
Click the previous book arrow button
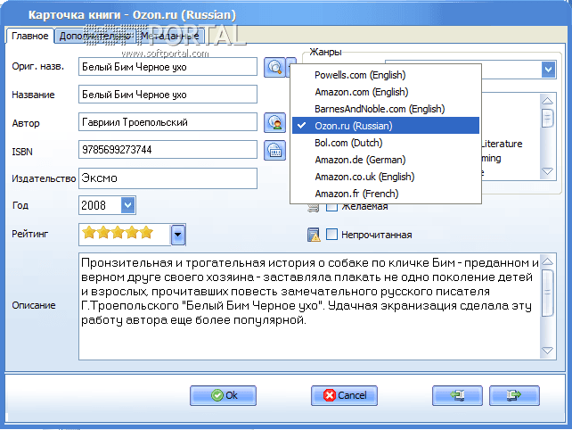click(x=457, y=395)
